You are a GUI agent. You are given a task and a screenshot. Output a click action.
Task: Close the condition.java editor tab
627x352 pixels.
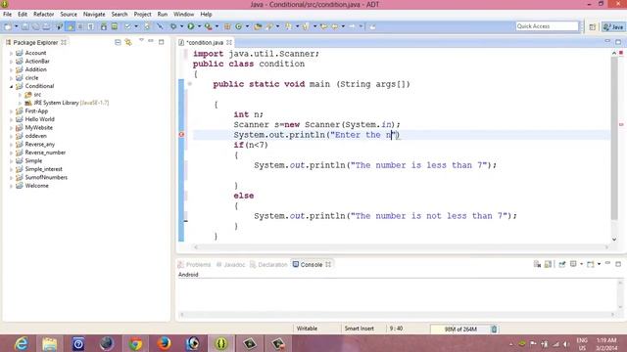tap(229, 42)
